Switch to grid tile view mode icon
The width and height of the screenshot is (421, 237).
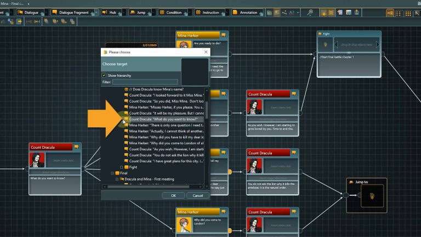(x=408, y=13)
